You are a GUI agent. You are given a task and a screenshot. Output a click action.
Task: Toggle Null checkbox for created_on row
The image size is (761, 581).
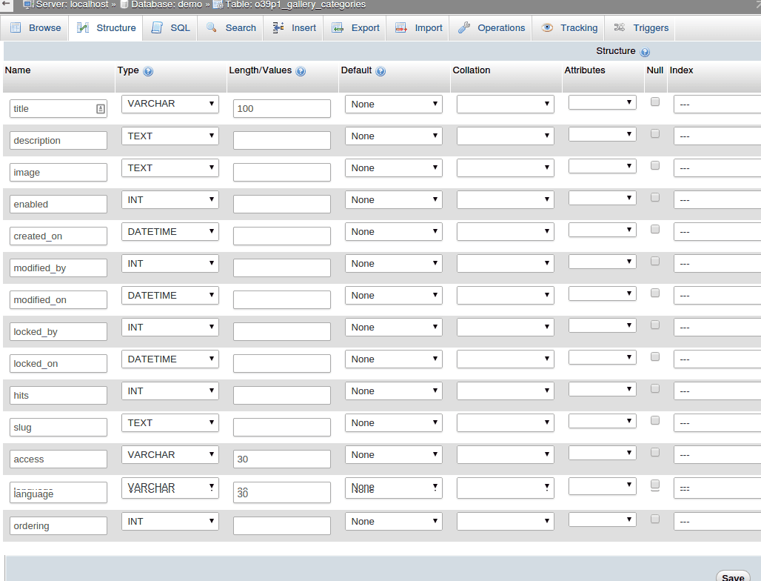click(654, 229)
